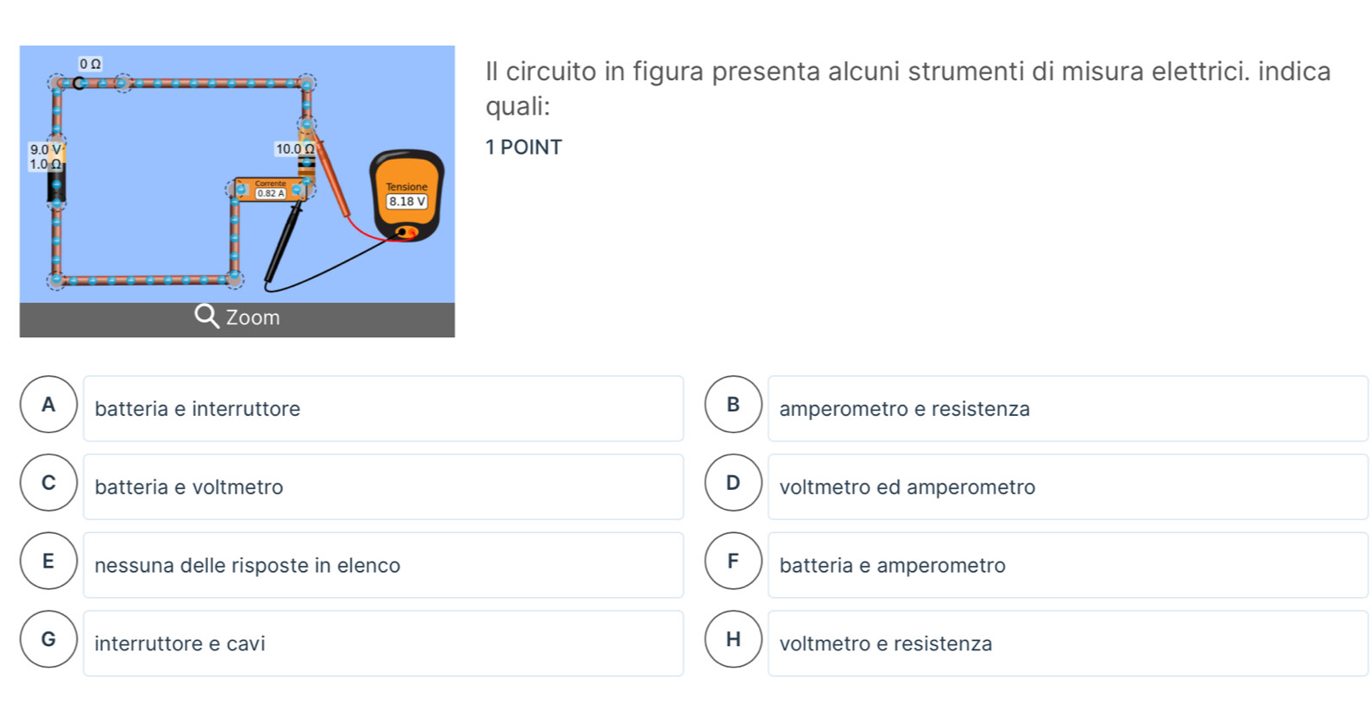Viewport: 1372px width, 703px height.
Task: Select radio option B circle
Action: (734, 405)
